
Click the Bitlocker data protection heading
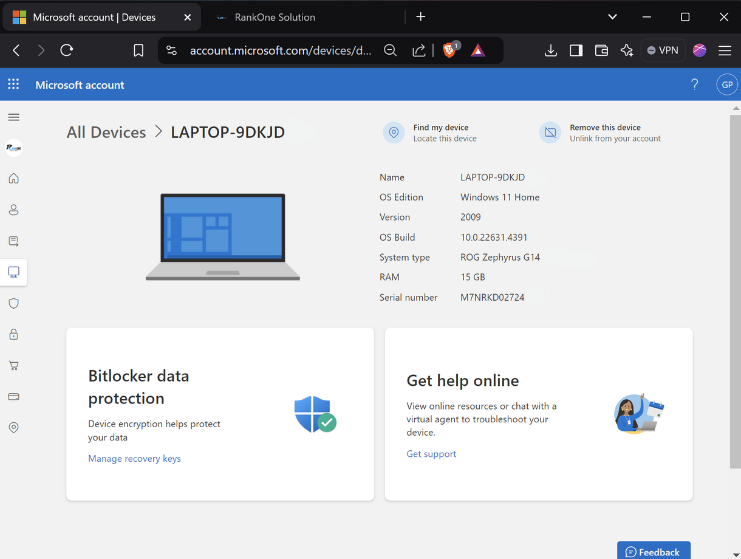click(x=138, y=386)
